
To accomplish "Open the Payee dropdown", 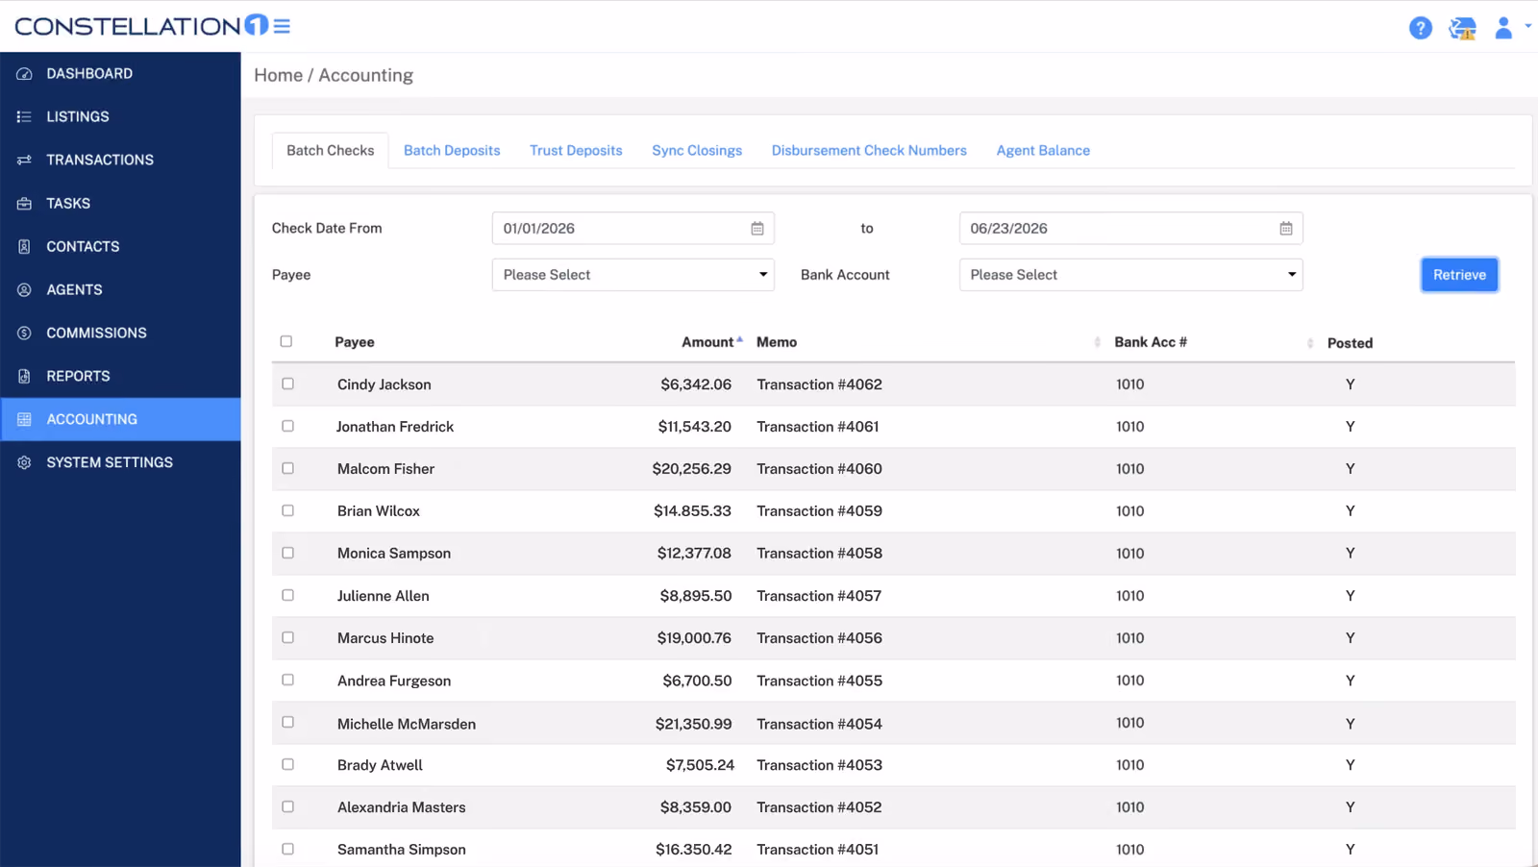I will pos(633,275).
